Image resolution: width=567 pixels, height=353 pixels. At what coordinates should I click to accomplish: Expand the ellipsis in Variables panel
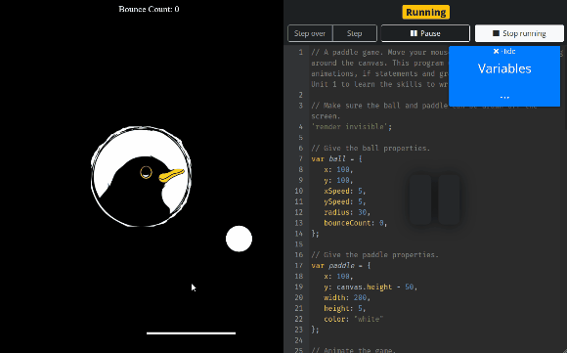pos(504,96)
